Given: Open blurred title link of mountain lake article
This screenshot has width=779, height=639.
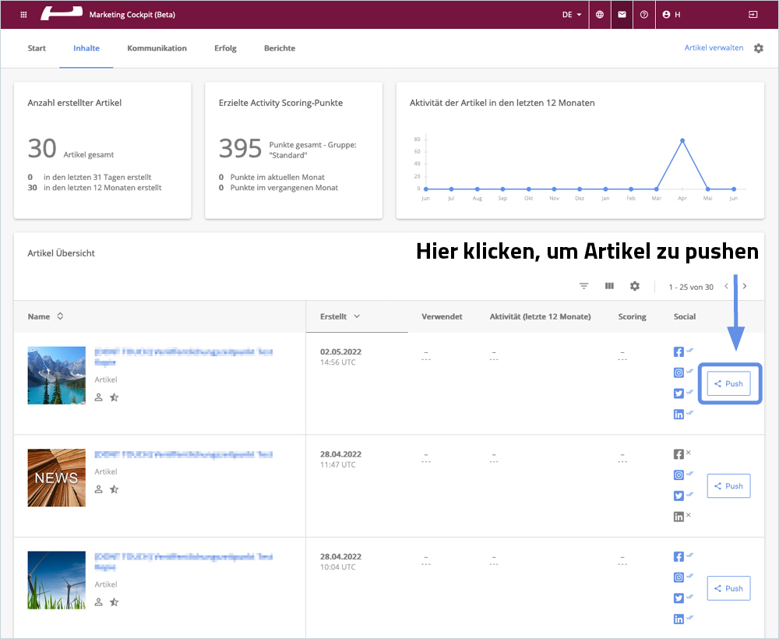Looking at the screenshot, I should 183,357.
